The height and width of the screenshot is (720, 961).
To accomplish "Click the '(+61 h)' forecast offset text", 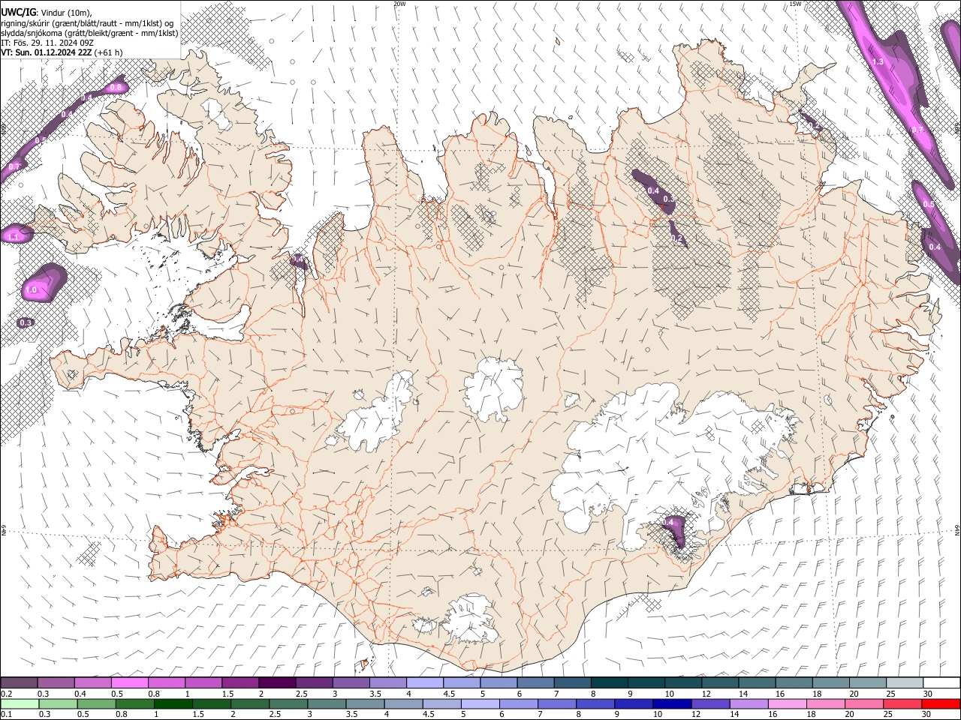I will coord(109,52).
